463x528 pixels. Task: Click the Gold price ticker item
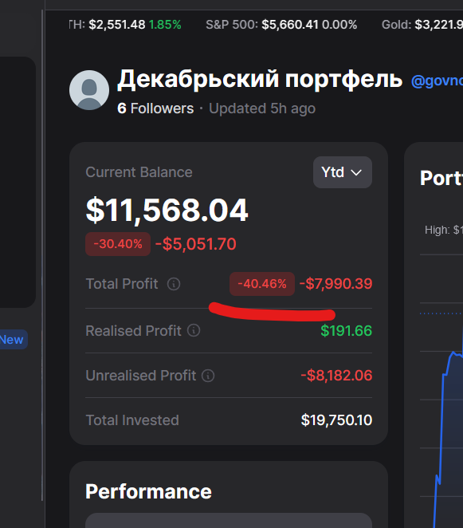coord(422,25)
